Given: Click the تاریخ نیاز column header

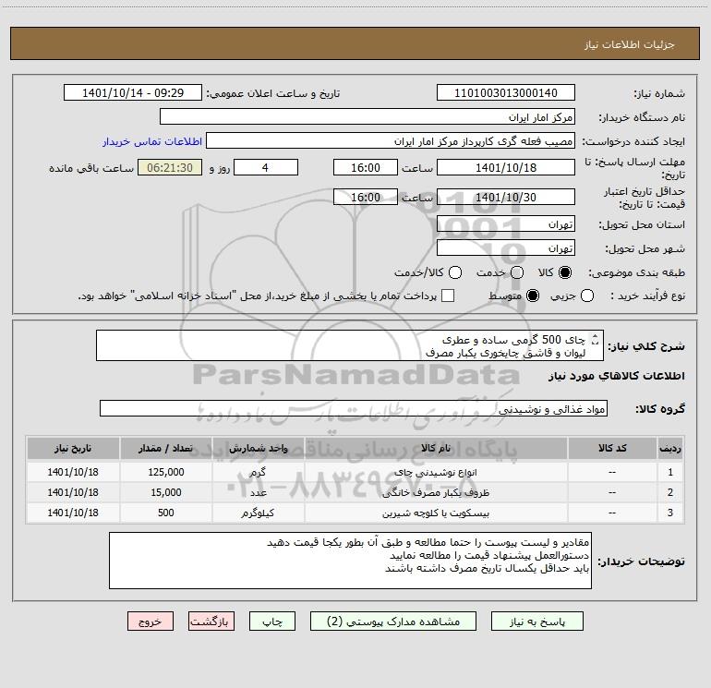Looking at the screenshot, I should [73, 448].
